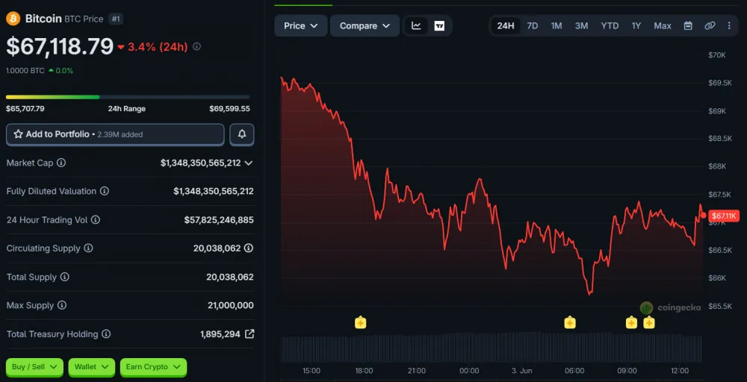Open the Wallet dropdown
The image size is (747, 382).
(92, 367)
